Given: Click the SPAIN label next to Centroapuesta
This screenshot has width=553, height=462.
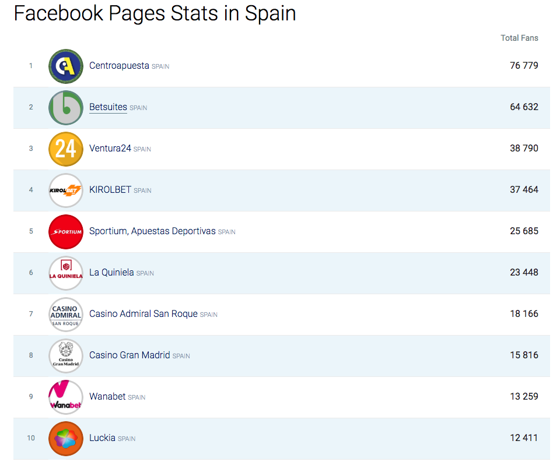Looking at the screenshot, I should coord(160,66).
